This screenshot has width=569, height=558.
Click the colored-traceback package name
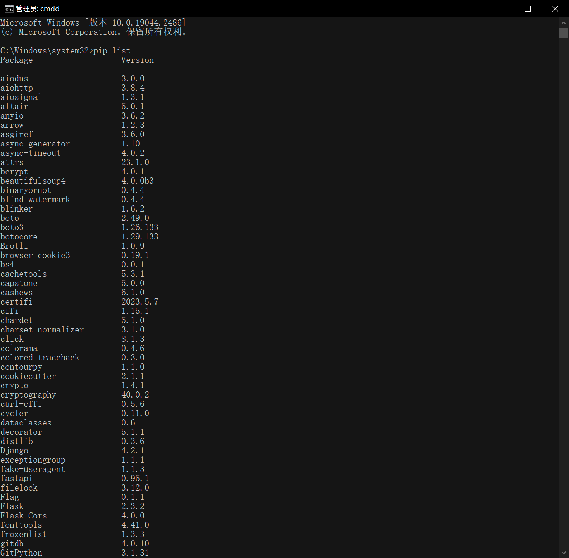(40, 358)
